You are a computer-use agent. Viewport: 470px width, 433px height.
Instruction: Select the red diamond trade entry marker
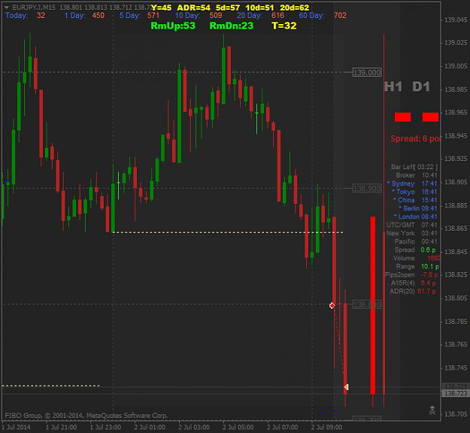[332, 306]
